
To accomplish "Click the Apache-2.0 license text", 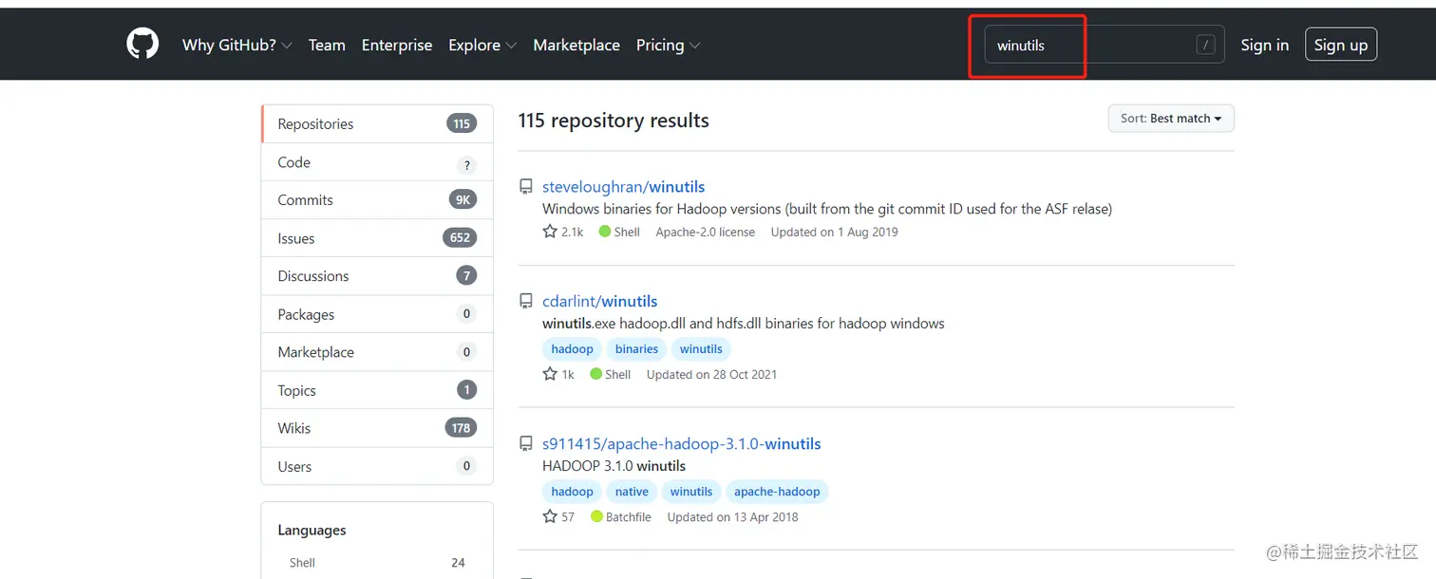I will coord(706,232).
